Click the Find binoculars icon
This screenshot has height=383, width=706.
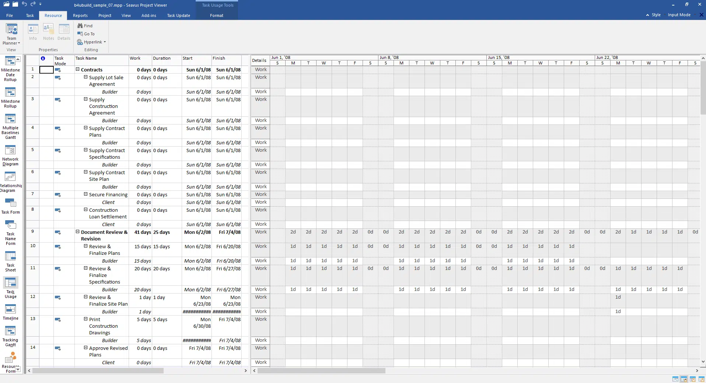point(80,26)
